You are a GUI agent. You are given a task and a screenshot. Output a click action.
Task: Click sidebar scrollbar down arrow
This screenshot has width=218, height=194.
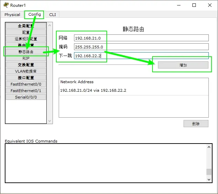[49, 121]
